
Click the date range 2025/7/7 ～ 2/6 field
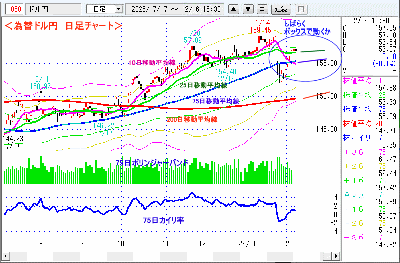176,9
